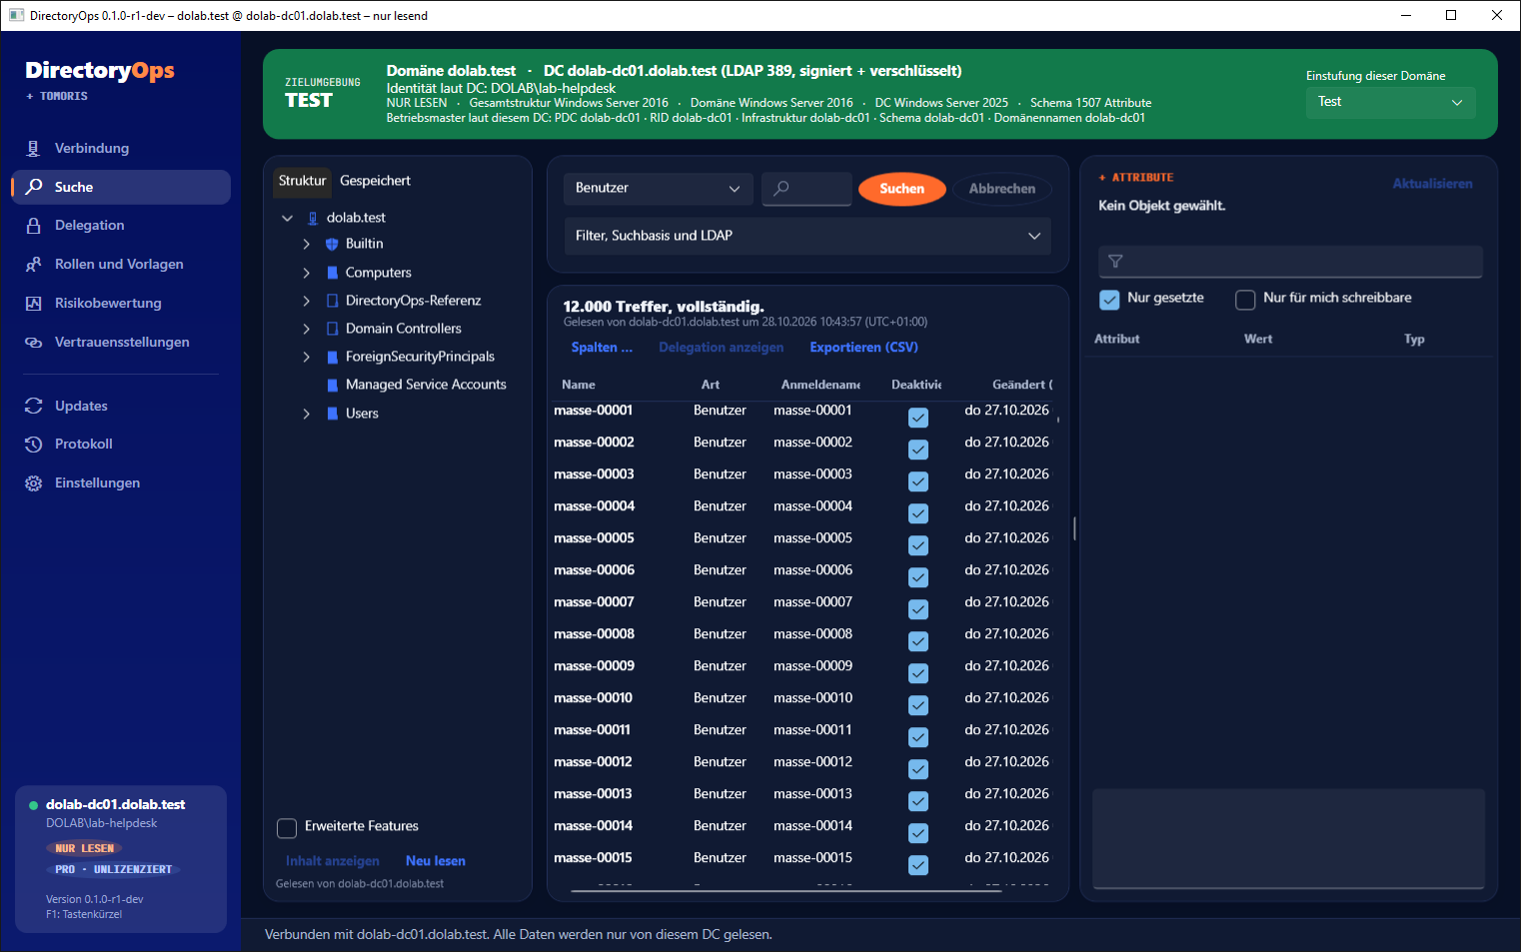Switch to the Struktur tab
Image resolution: width=1521 pixels, height=952 pixels.
[302, 181]
